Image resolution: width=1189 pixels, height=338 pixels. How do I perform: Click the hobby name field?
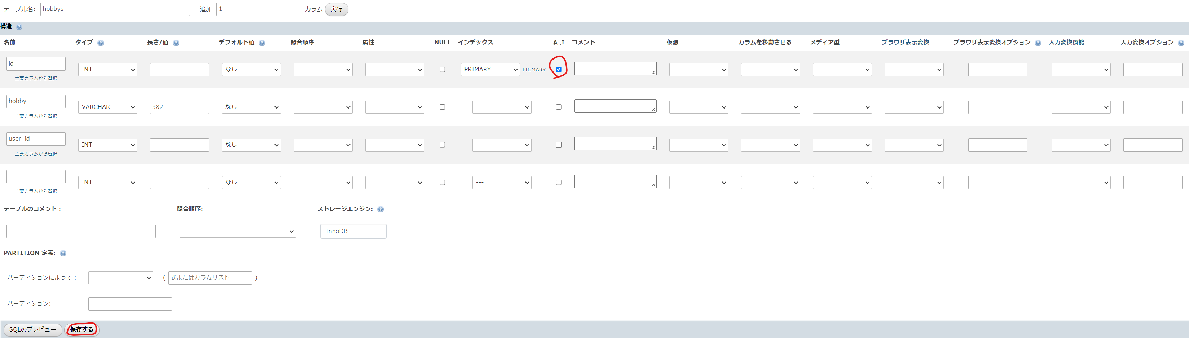[36, 101]
